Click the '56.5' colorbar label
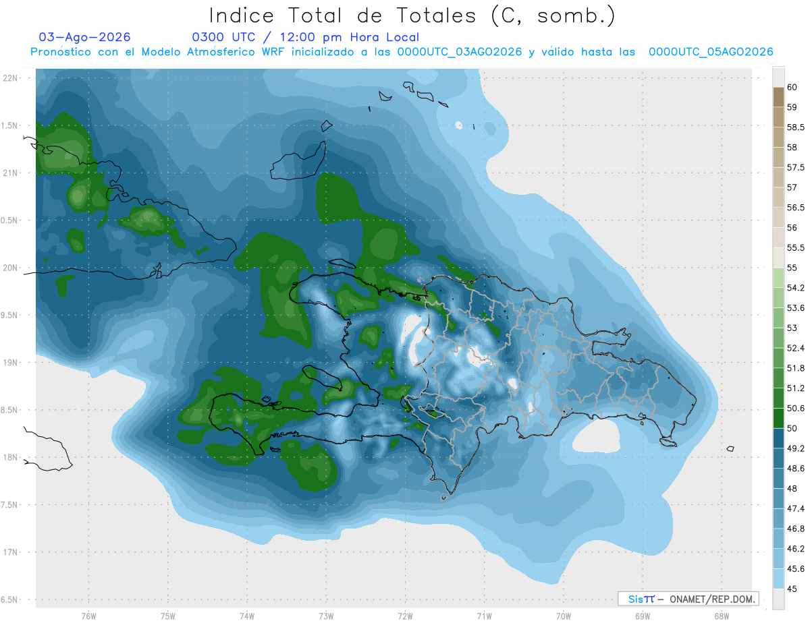 pos(795,208)
